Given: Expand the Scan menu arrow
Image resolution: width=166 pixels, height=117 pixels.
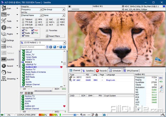Looking at the screenshot, I should pyautogui.click(x=17, y=8).
